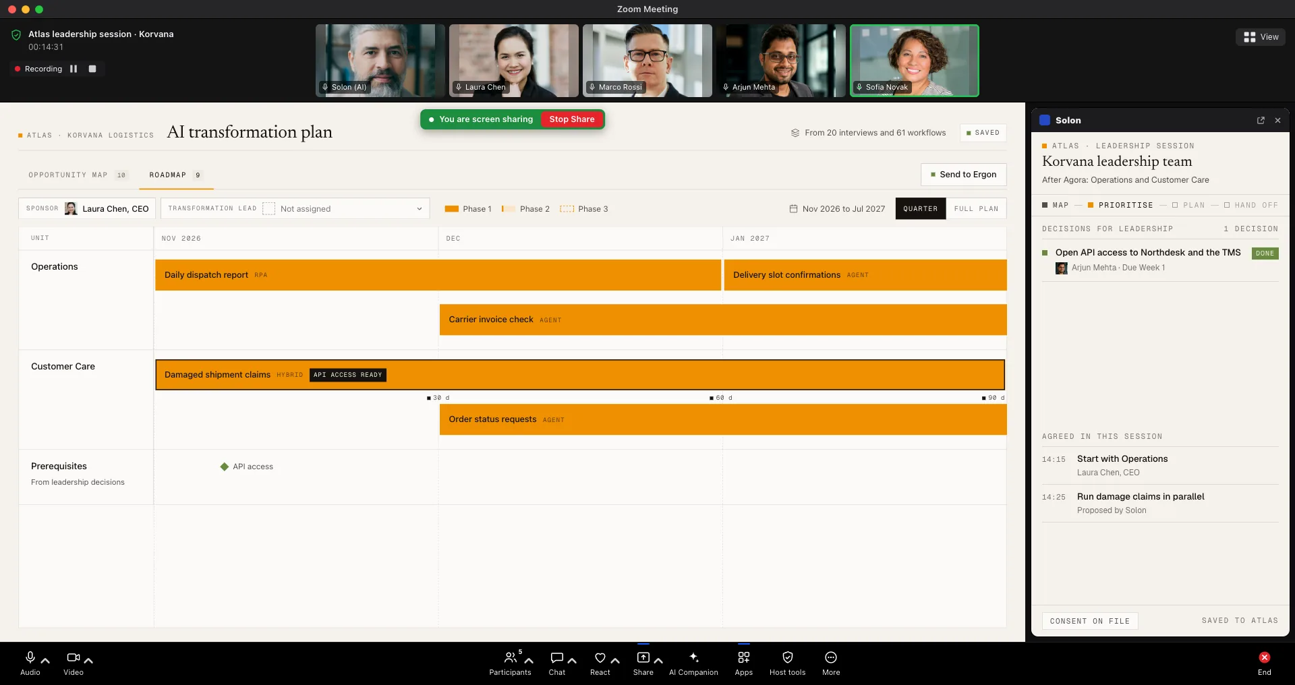
Task: Select the Plan step in Solon panel
Action: pos(1188,205)
